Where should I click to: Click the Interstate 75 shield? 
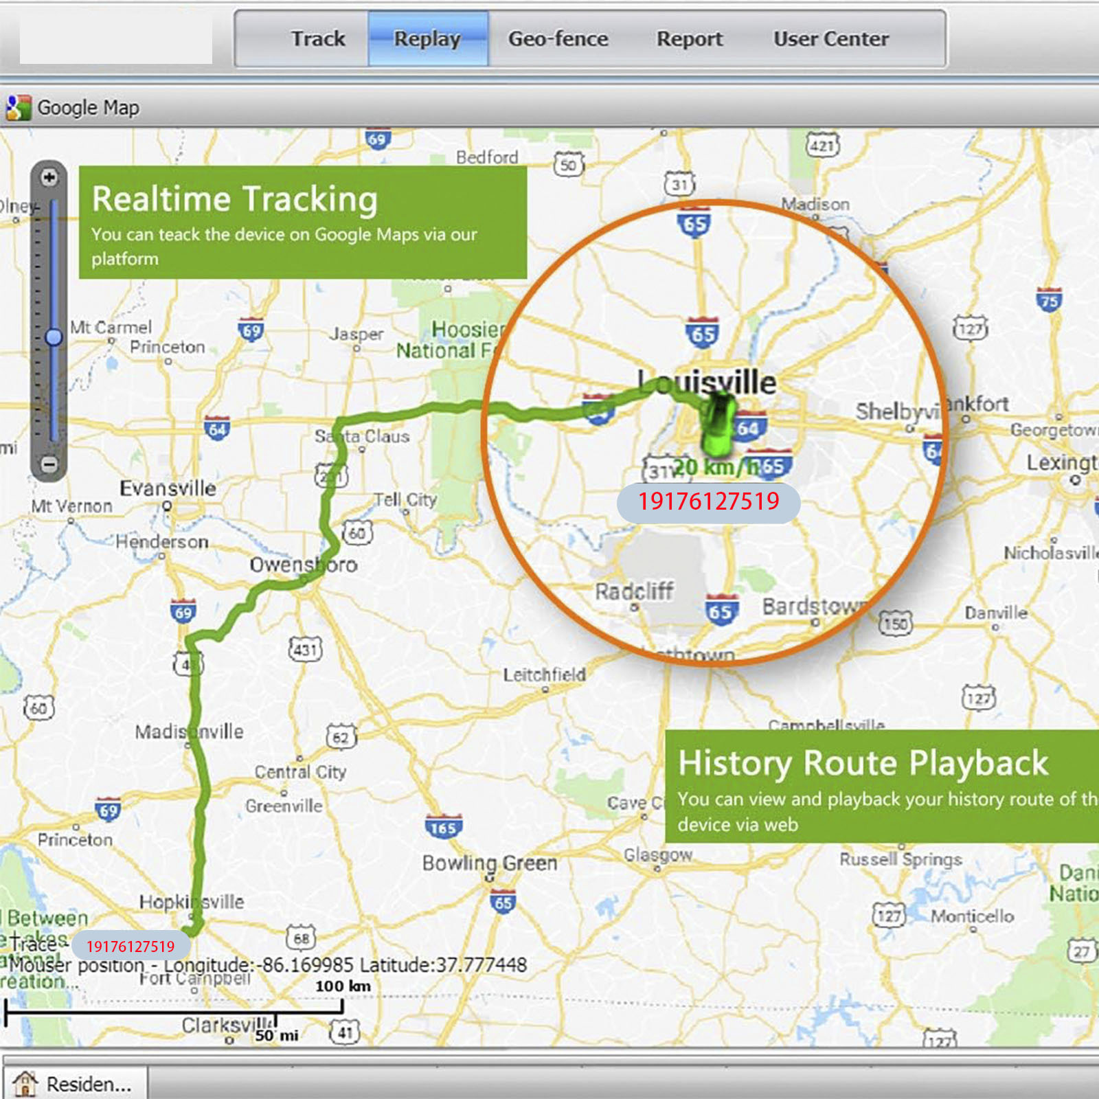pos(1049,301)
